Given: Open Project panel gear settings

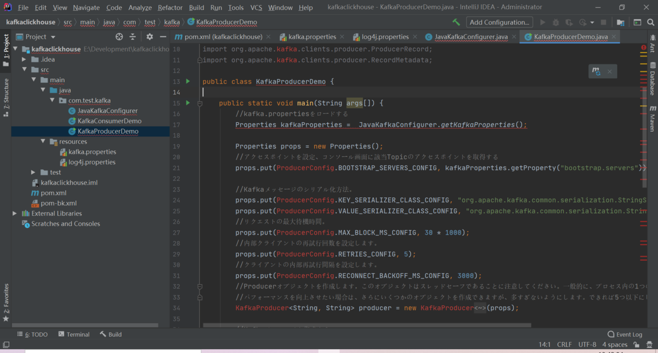Looking at the screenshot, I should 150,37.
